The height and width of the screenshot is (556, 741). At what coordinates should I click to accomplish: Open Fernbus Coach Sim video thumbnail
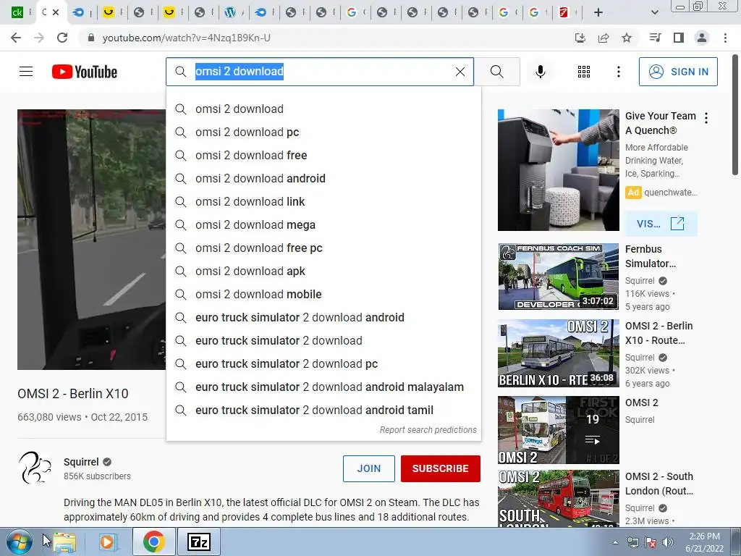coord(558,277)
